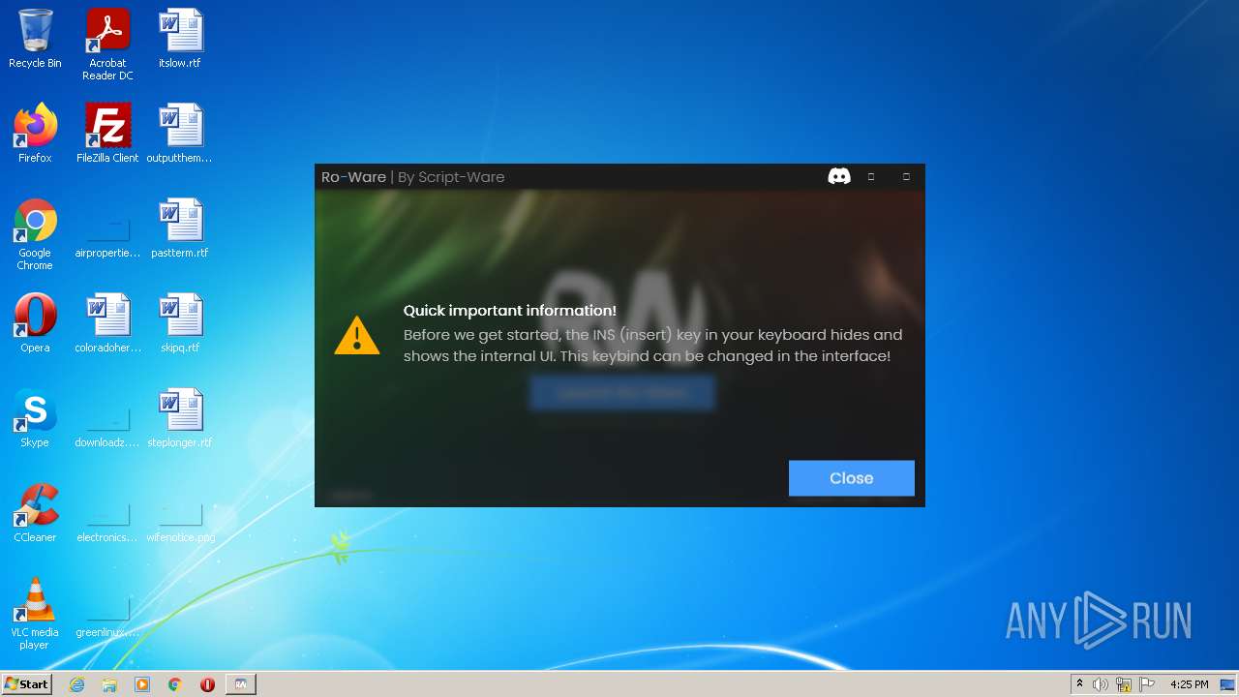Open Windows Explorer folder in taskbar

[x=109, y=684]
